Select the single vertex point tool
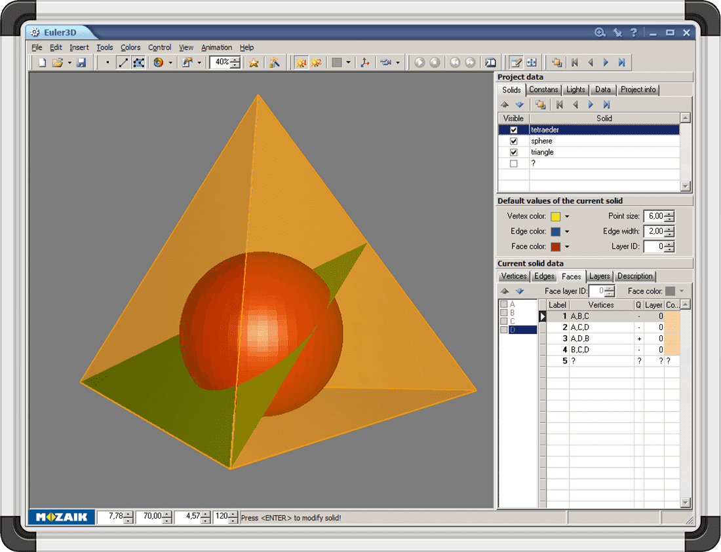 pyautogui.click(x=107, y=63)
